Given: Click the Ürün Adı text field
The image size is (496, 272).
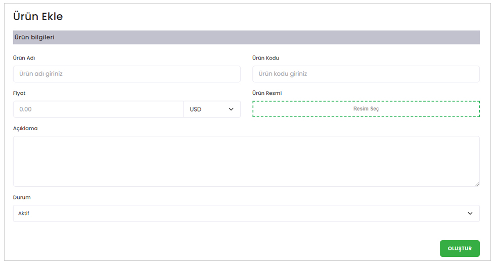Looking at the screenshot, I should tap(126, 74).
